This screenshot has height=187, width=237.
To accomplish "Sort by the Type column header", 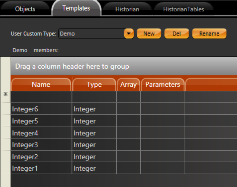I will (94, 85).
